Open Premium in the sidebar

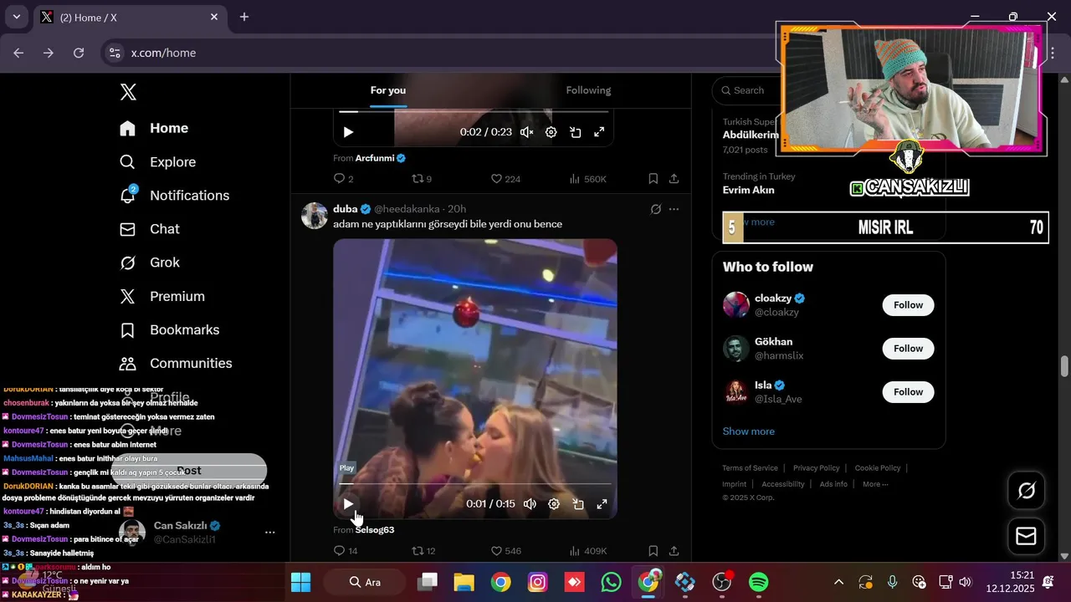[x=162, y=296]
